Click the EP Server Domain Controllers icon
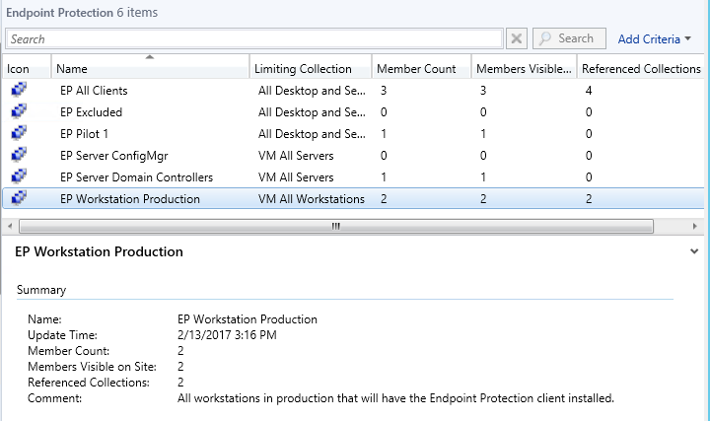Viewport: 710px width, 421px height. (x=19, y=177)
